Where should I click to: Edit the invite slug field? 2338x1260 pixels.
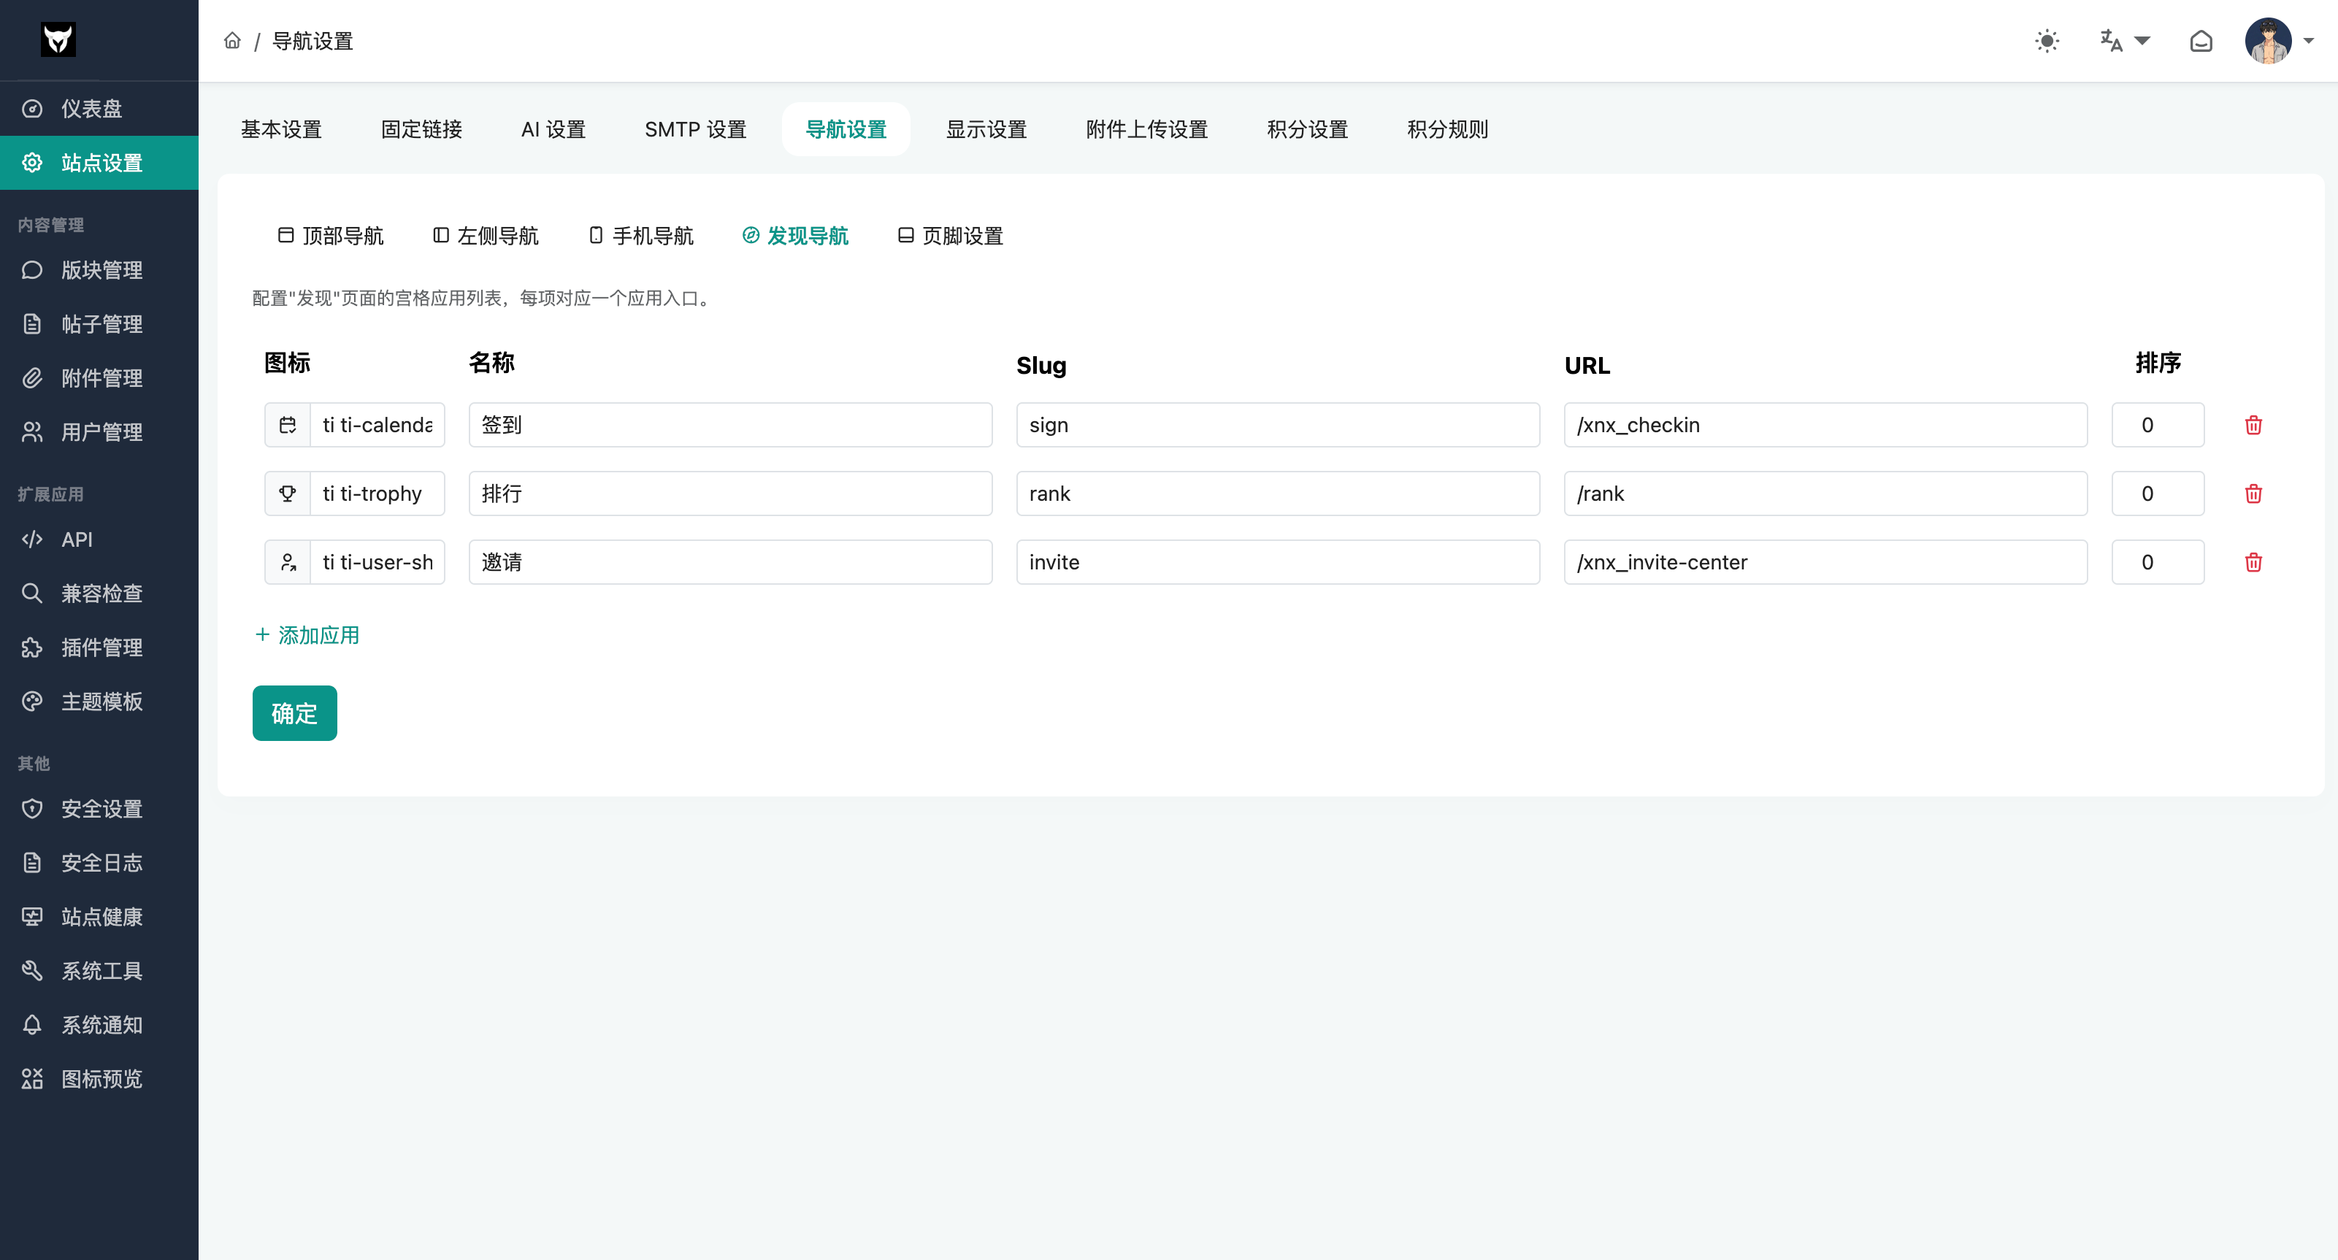pos(1278,562)
